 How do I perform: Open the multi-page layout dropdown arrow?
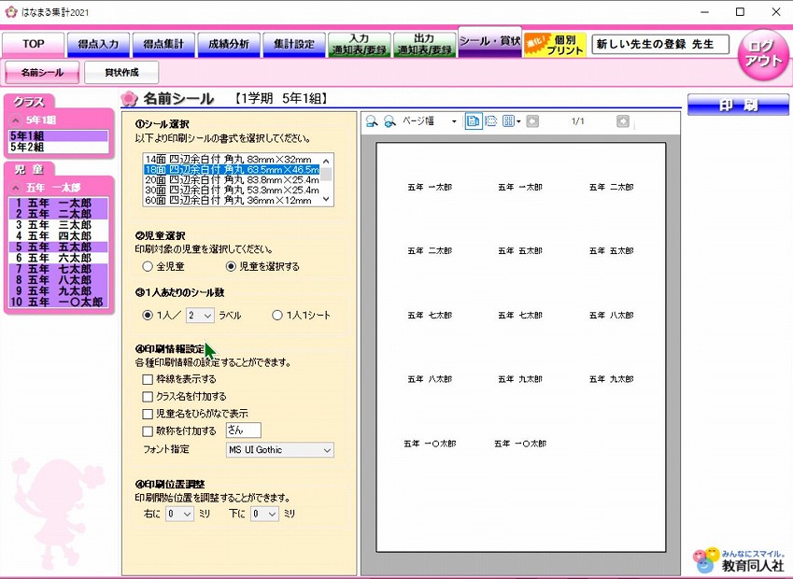tap(518, 121)
